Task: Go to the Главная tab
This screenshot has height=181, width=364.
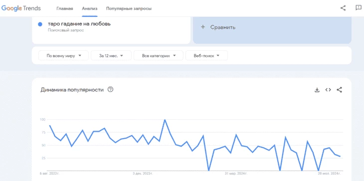Action: coord(65,8)
